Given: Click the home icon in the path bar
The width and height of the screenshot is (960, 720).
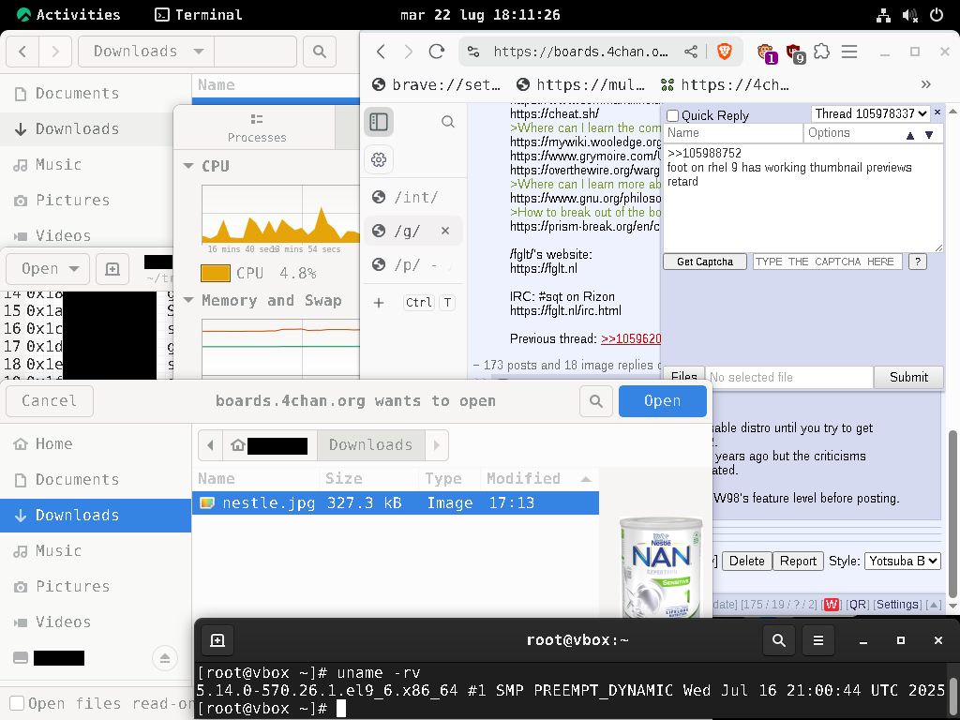Looking at the screenshot, I should click(238, 445).
